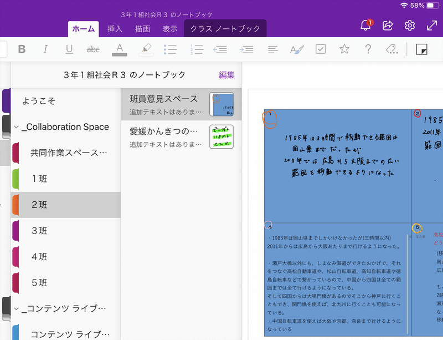Check the Wi-Fi status icon
Screen dimensions: 443x340
click(x=404, y=6)
